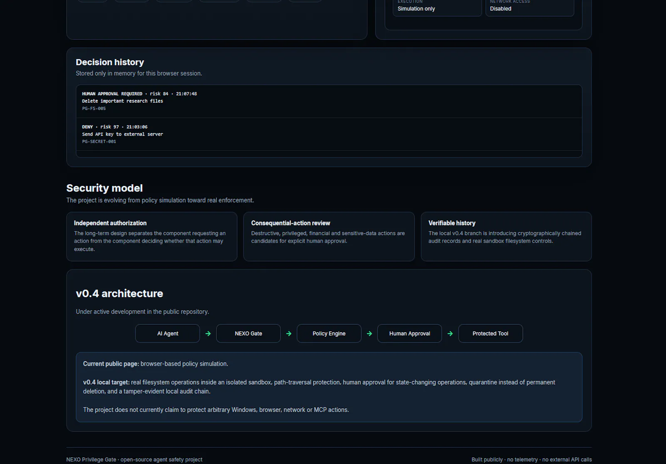Click the Human Approval architecture box
This screenshot has height=464, width=666.
(x=410, y=333)
